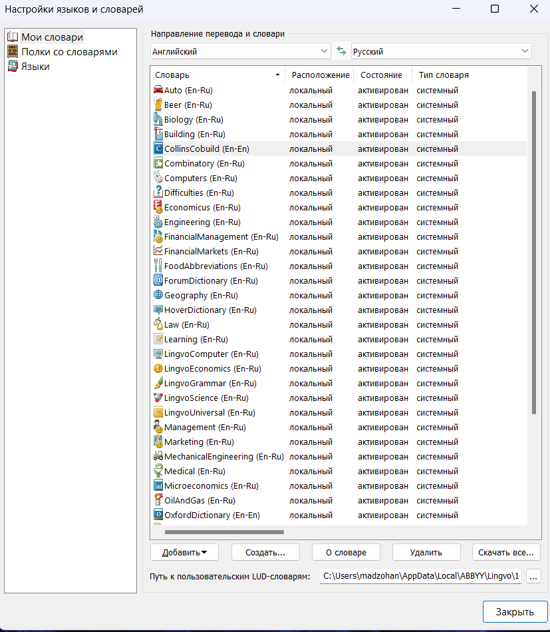The width and height of the screenshot is (550, 632).
Task: Click the ForumDictionary (En-Ru) @ icon
Action: tap(158, 280)
